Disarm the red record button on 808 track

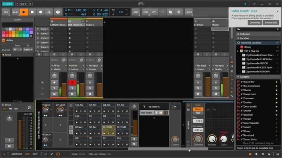click(x=72, y=83)
